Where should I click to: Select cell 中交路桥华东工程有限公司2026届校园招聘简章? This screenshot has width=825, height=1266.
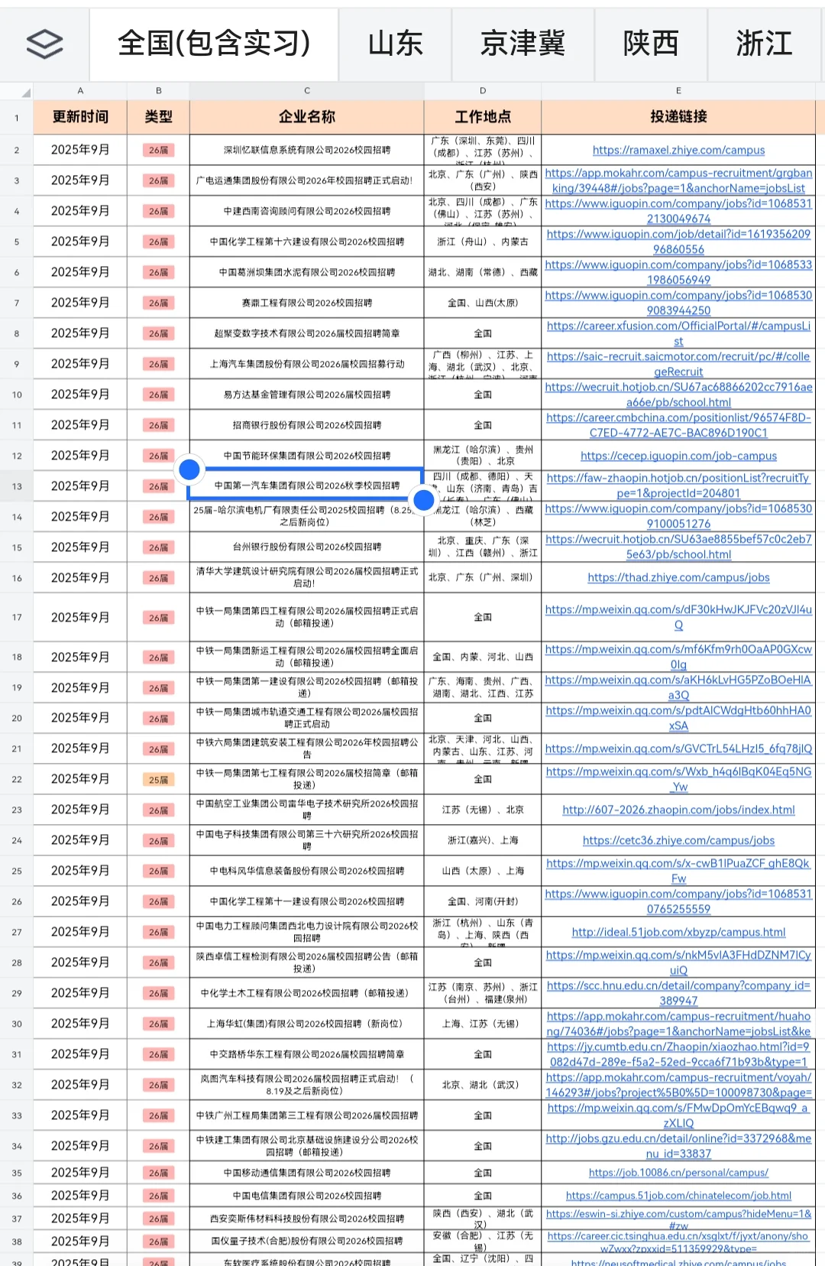tap(307, 1054)
